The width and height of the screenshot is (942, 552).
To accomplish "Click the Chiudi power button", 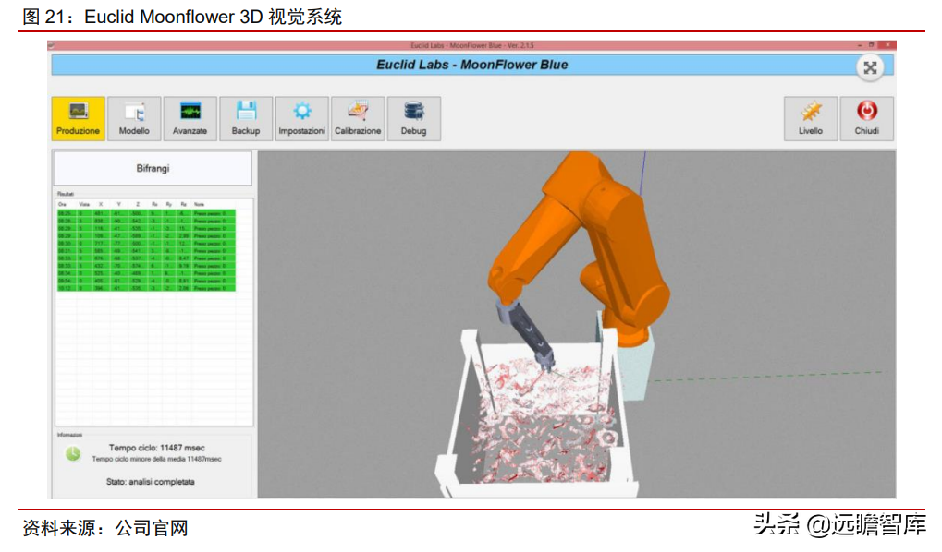I will pyautogui.click(x=866, y=119).
